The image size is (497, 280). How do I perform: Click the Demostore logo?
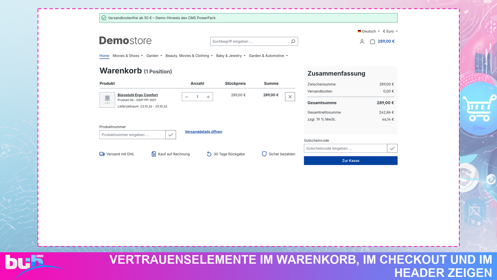[x=125, y=40]
